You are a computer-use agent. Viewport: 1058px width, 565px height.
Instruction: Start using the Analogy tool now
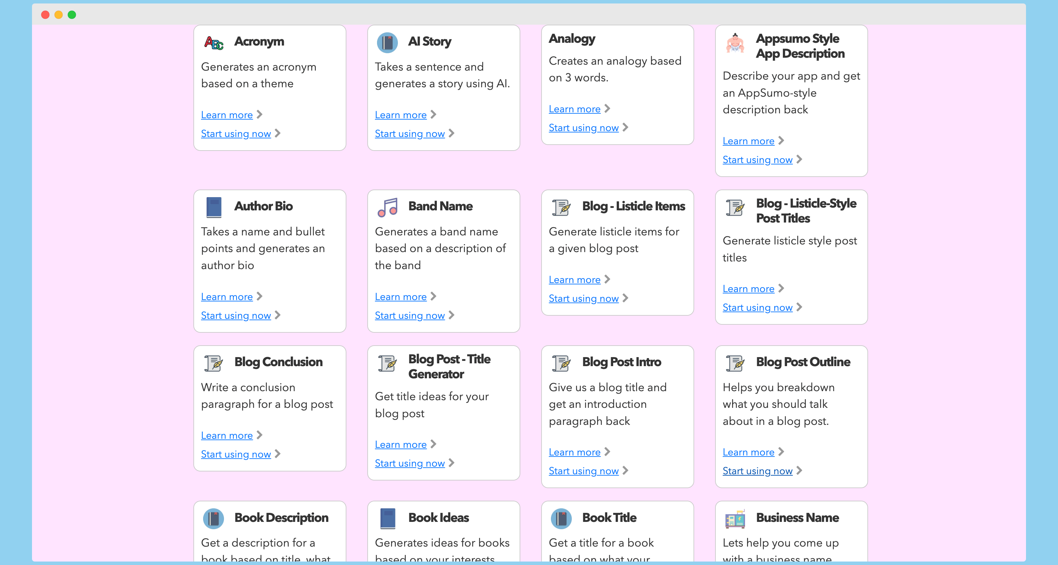pos(584,128)
